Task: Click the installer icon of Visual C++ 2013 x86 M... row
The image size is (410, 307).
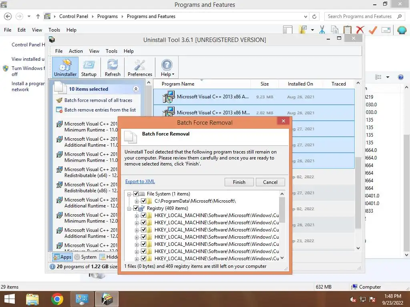Action: click(169, 112)
